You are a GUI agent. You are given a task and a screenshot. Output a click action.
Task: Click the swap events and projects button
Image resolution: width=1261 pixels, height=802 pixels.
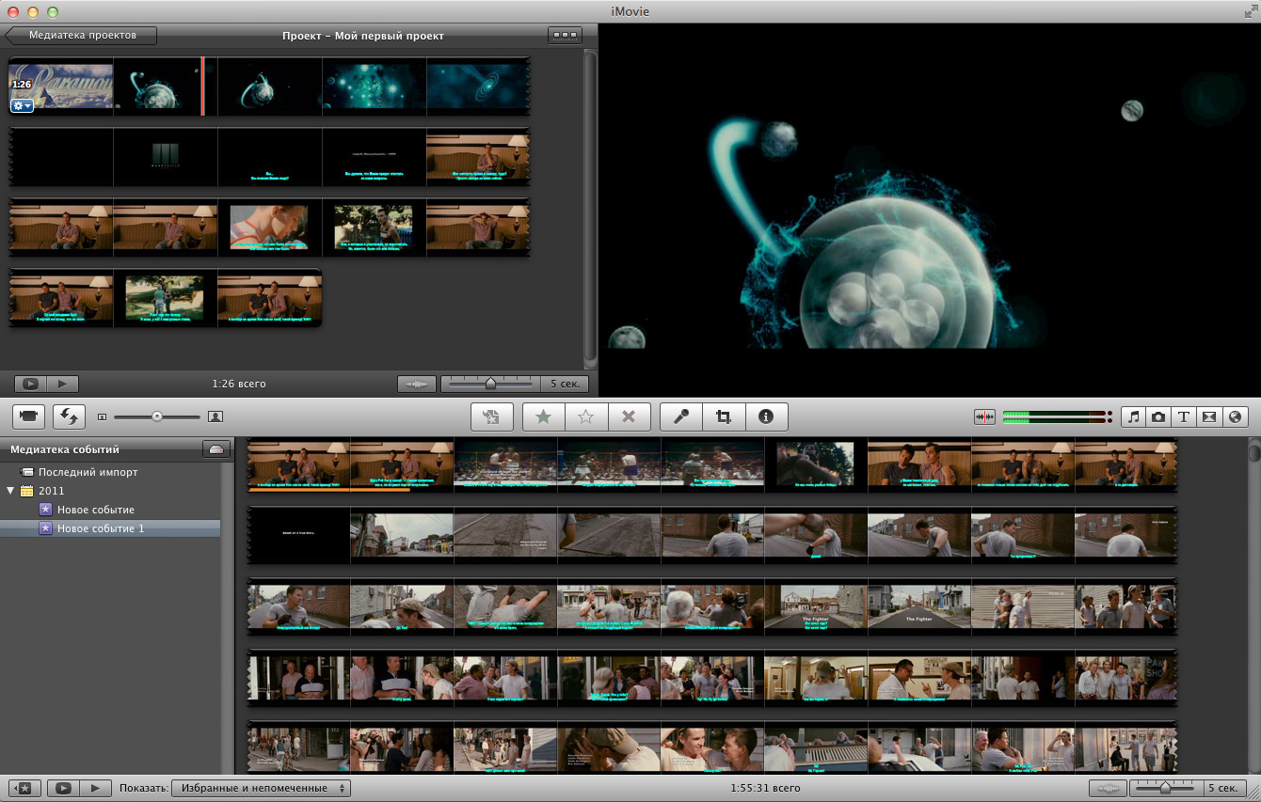coord(69,416)
